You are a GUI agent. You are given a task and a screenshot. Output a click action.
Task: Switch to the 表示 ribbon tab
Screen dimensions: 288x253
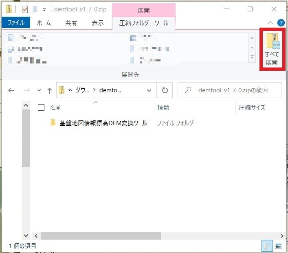coord(98,23)
